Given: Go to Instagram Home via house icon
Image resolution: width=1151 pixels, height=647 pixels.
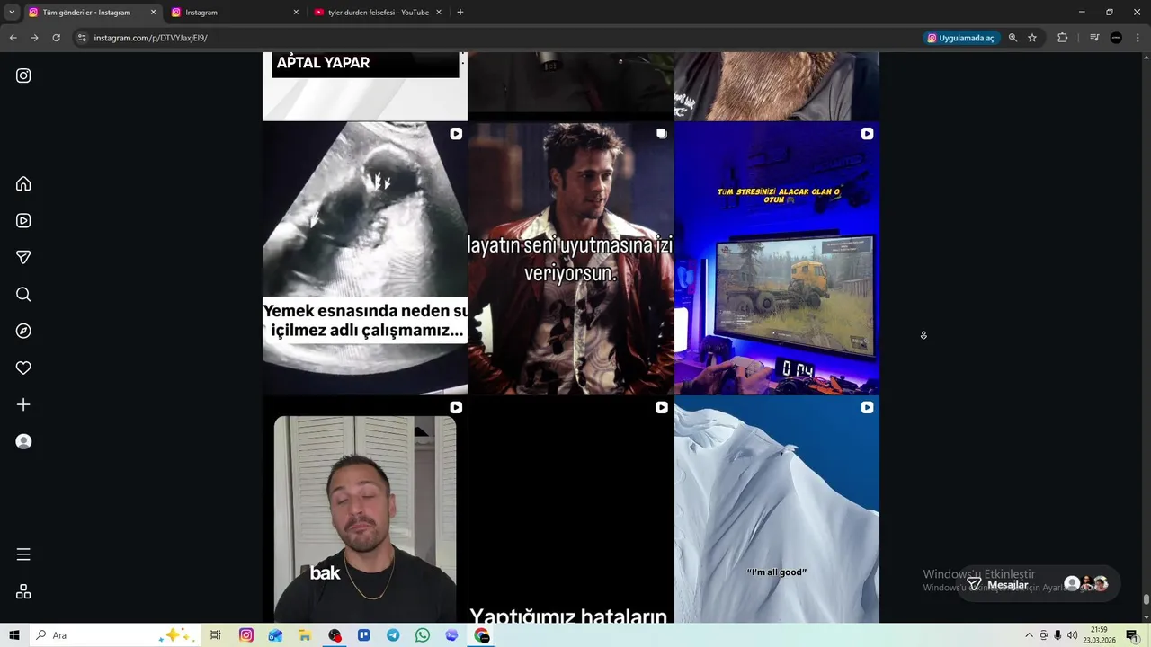Looking at the screenshot, I should pyautogui.click(x=23, y=183).
